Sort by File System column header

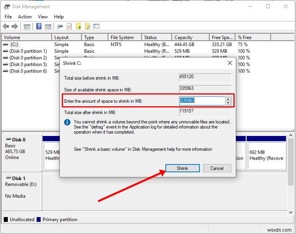(x=125, y=38)
